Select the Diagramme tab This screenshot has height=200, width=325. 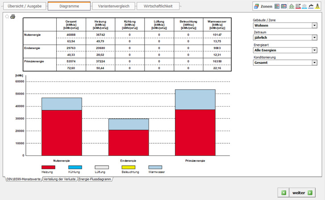(x=69, y=6)
